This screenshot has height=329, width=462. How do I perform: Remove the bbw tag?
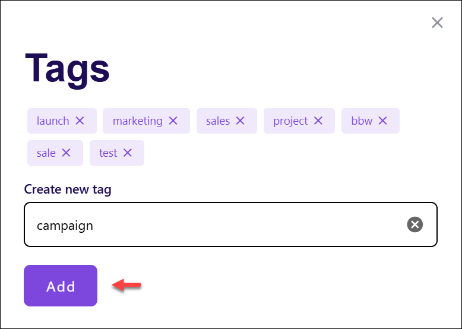point(383,121)
